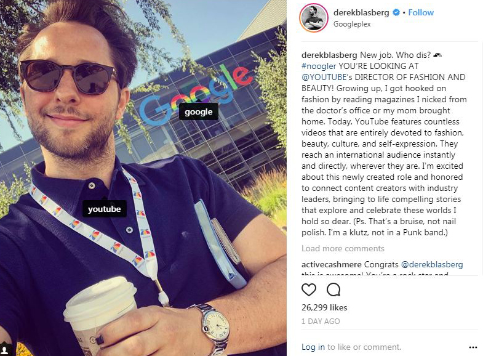Expand Load more comments
The height and width of the screenshot is (356, 483).
(343, 248)
